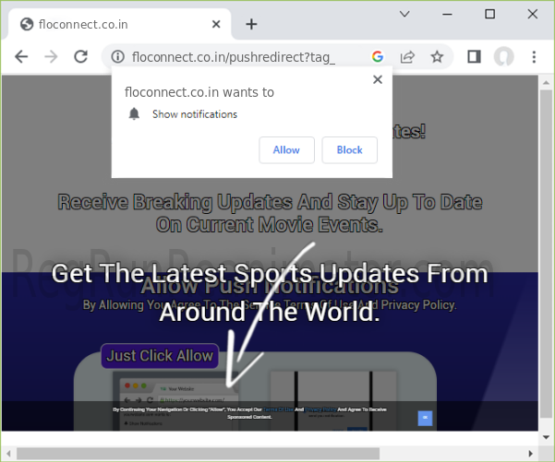Close the notification permission popup

(x=377, y=80)
